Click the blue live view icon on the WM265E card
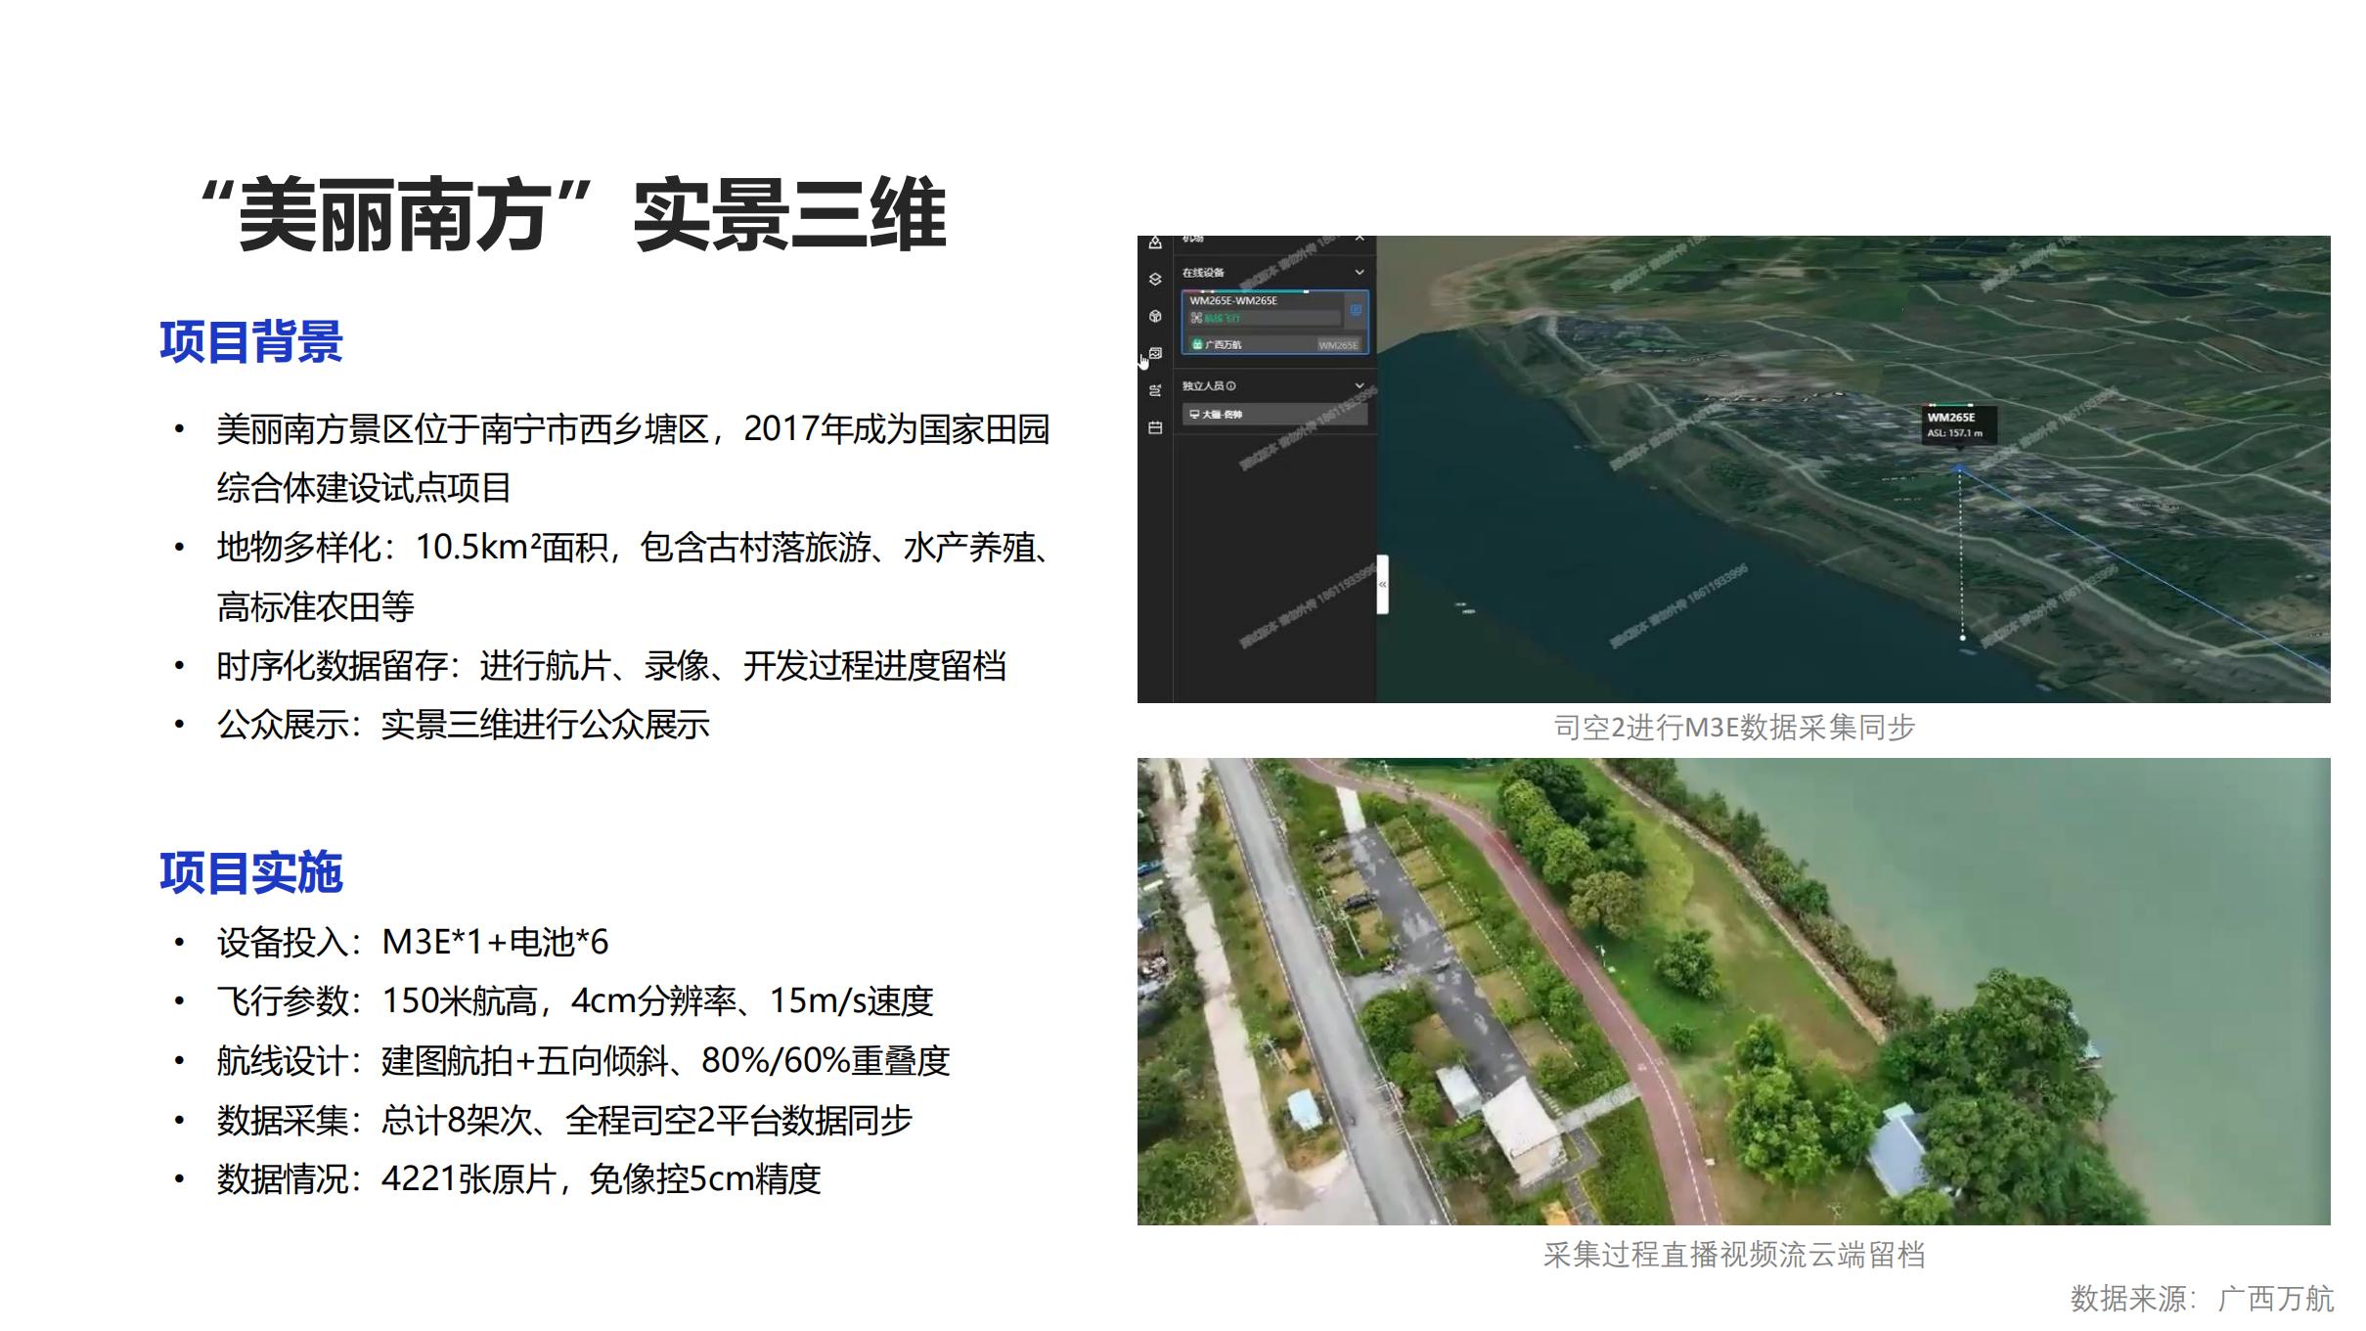 tap(1356, 310)
